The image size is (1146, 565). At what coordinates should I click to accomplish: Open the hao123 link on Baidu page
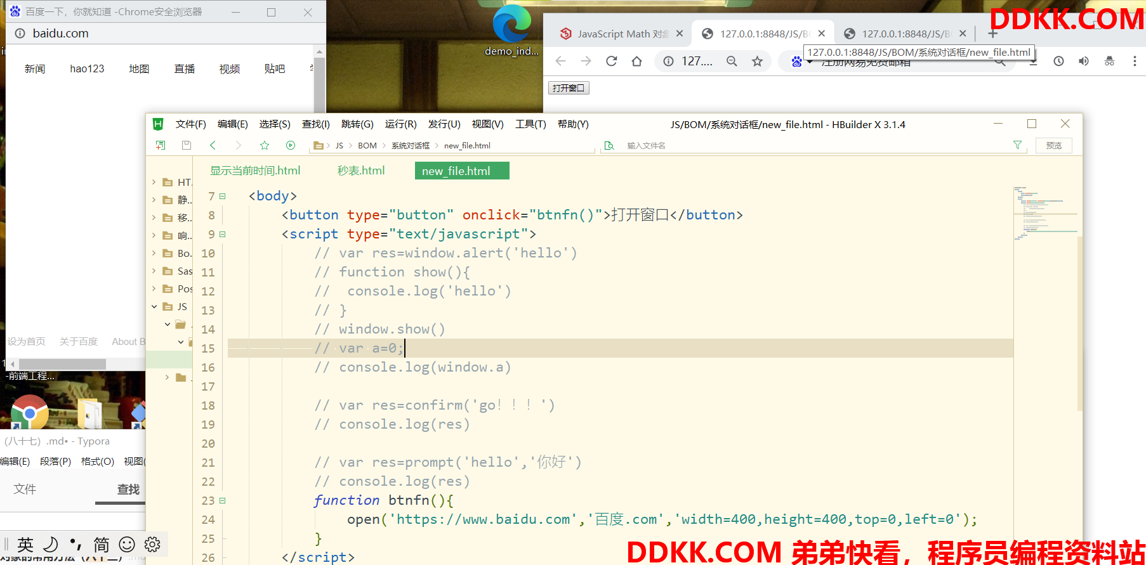(87, 69)
